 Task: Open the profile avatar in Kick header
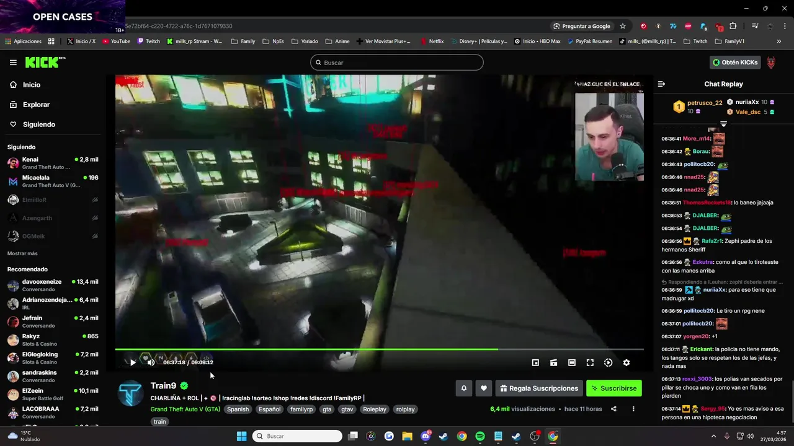(771, 63)
